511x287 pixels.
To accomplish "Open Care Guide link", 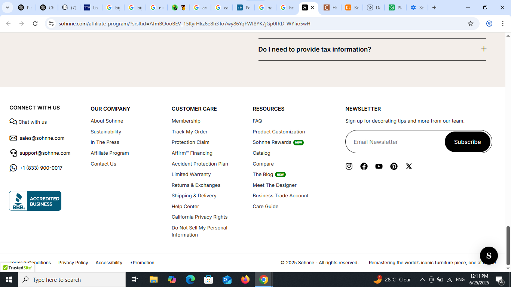I will (266, 206).
